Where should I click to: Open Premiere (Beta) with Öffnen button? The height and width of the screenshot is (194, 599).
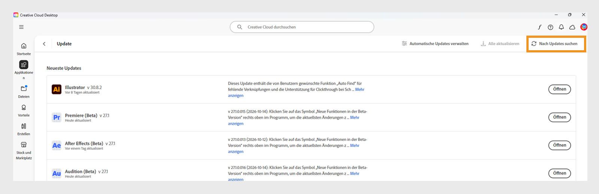tap(560, 117)
